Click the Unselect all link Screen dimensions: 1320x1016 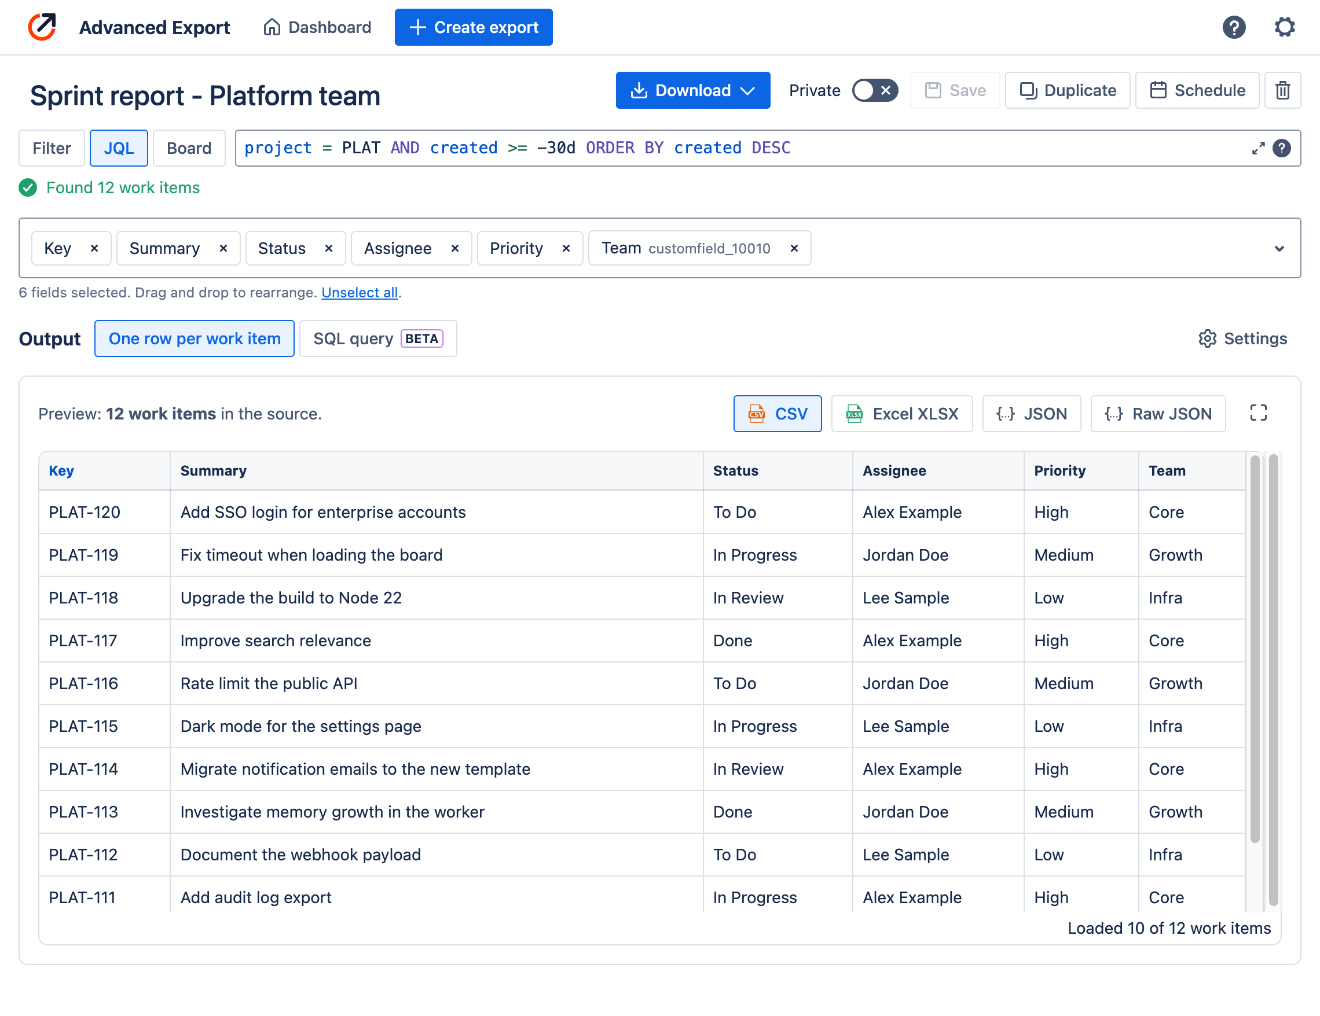360,292
